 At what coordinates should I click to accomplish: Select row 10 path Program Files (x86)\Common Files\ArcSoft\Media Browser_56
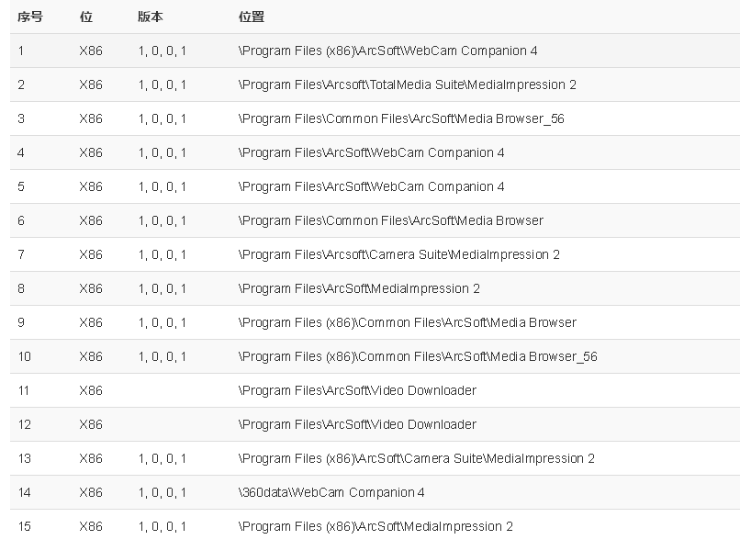tap(418, 356)
